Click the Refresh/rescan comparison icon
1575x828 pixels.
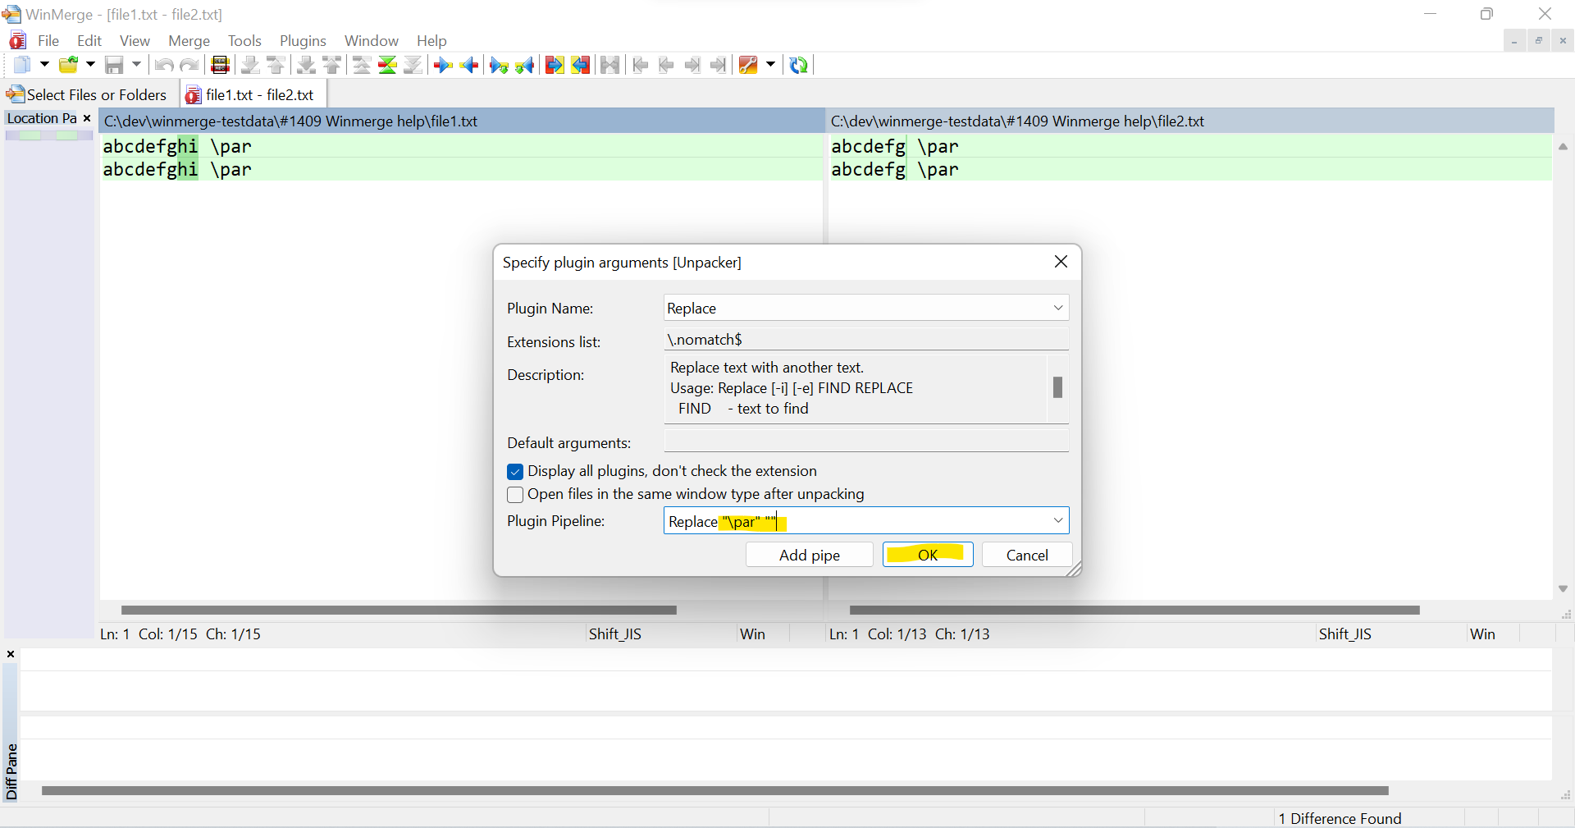[799, 65]
